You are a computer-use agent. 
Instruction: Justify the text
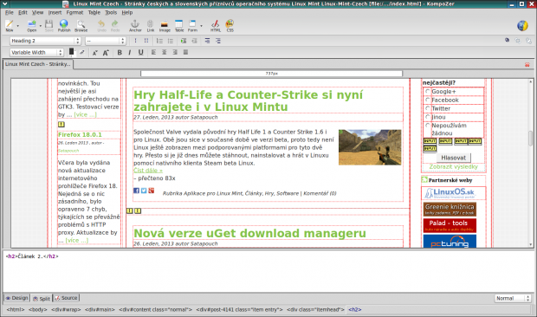[185, 52]
